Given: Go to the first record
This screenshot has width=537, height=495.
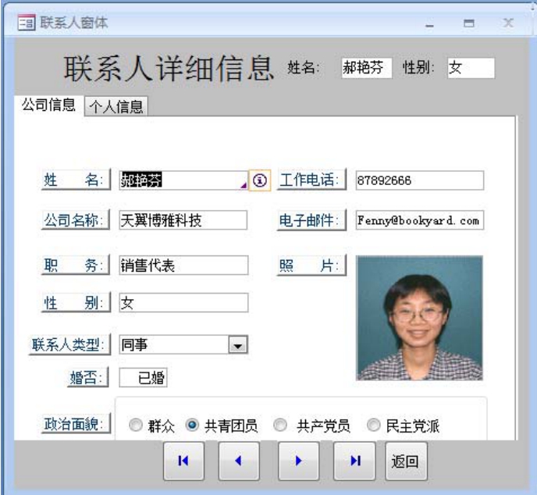Looking at the screenshot, I should coord(183,461).
